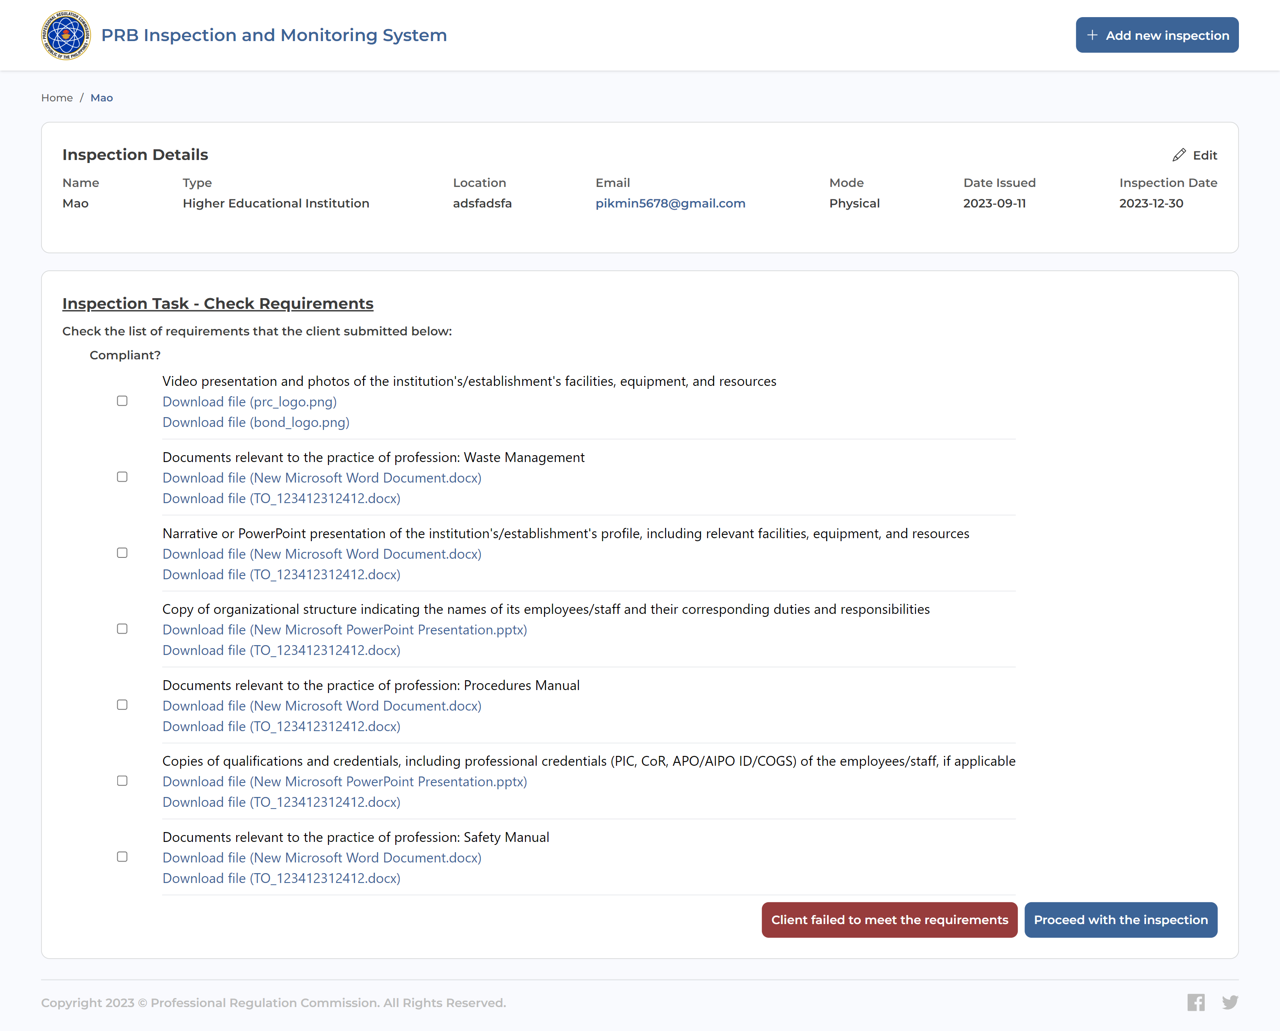The height and width of the screenshot is (1031, 1280).
Task: Click Client failed to meet requirements button
Action: pos(889,920)
